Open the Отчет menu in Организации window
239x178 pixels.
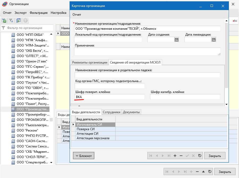[7, 13]
